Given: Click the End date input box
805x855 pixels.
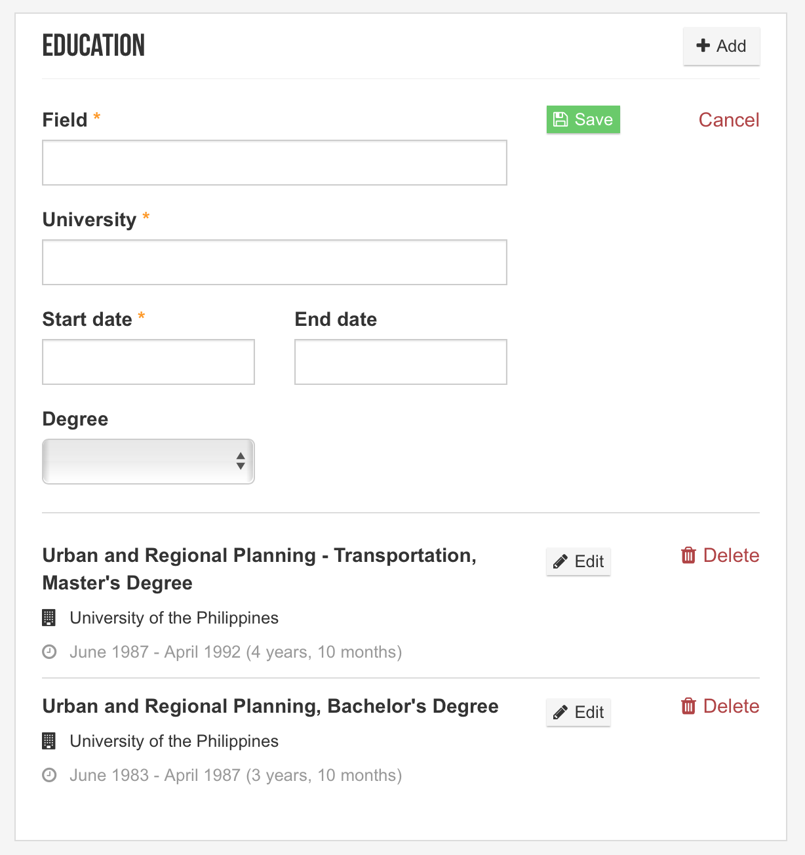Looking at the screenshot, I should (401, 362).
